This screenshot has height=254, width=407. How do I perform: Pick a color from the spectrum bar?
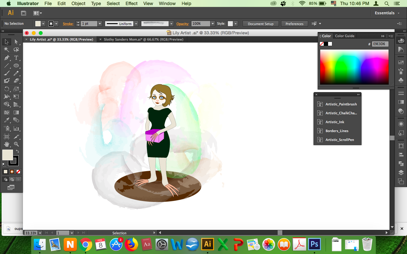(354, 67)
